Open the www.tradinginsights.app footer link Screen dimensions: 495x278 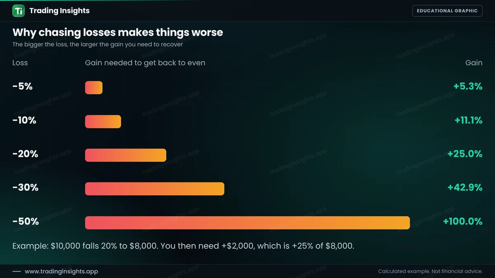tap(61, 271)
